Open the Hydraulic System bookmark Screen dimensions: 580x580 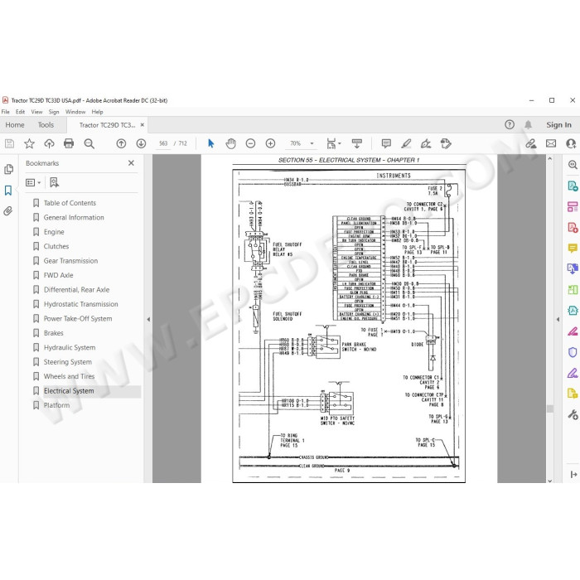point(70,347)
